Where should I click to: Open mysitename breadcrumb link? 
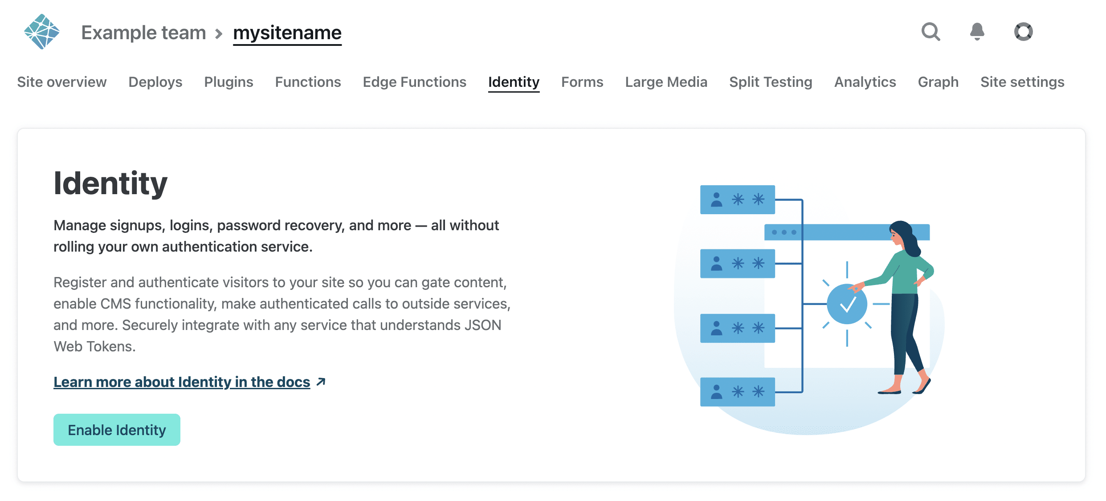click(x=287, y=33)
